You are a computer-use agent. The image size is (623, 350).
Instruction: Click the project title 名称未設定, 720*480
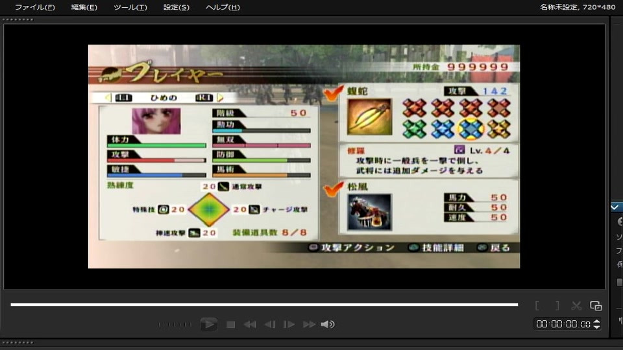click(x=578, y=7)
